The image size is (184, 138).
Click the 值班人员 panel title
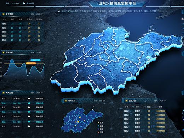click(132, 100)
